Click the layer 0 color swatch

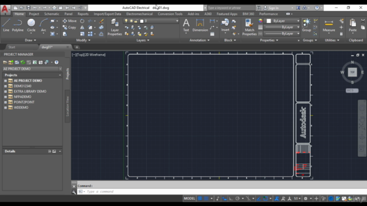point(142,21)
